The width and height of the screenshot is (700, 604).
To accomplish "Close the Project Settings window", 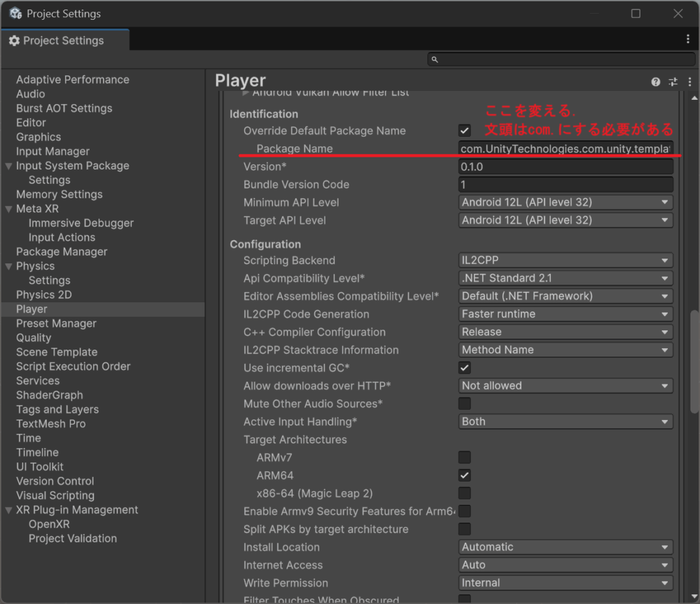I will coord(678,14).
